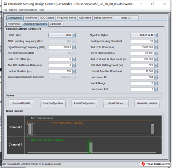Screen dimensions: 172x168
Task: Click the application icon in title bar
Action: pyautogui.click(x=5, y=4)
